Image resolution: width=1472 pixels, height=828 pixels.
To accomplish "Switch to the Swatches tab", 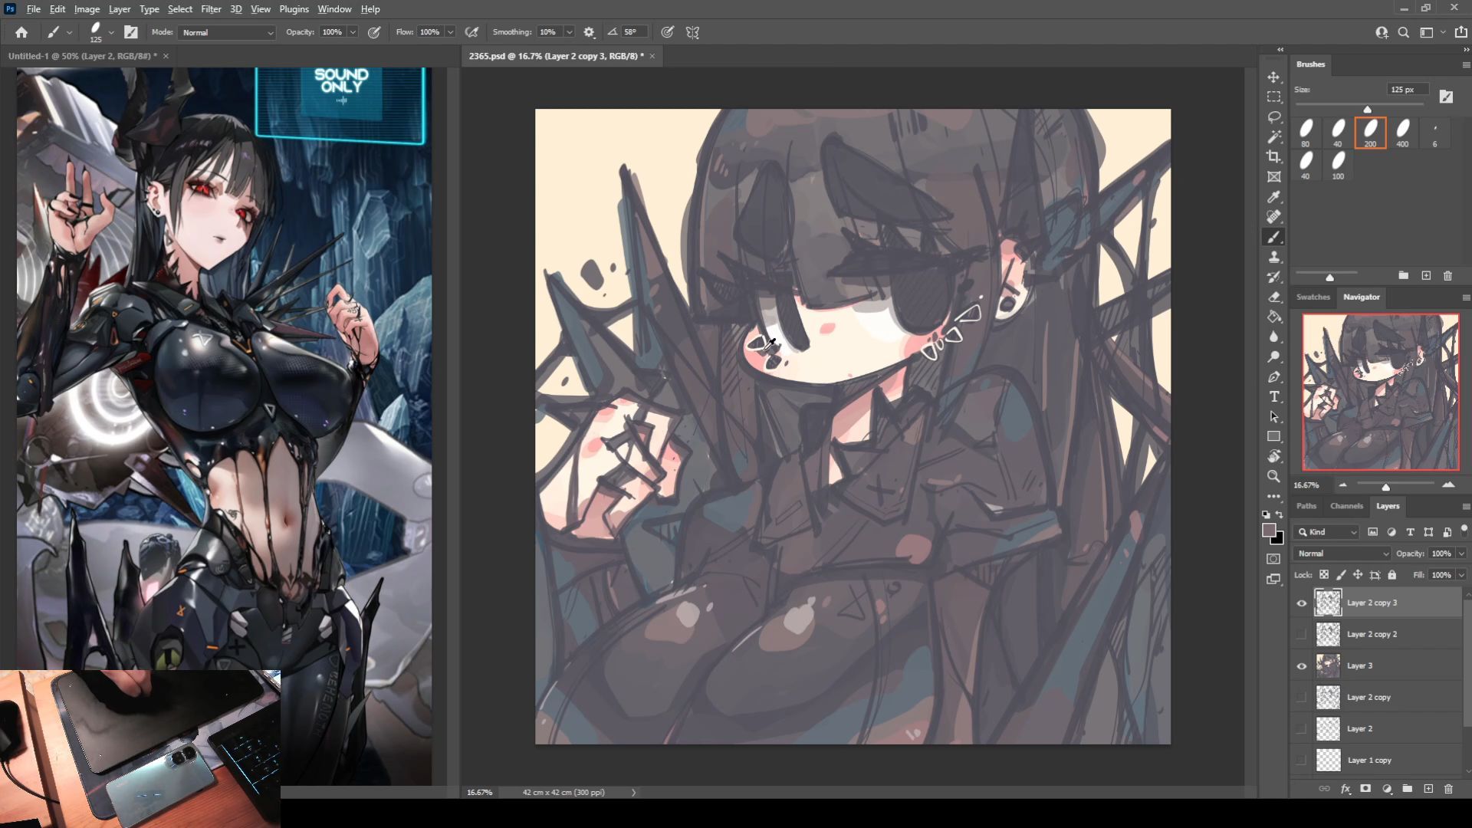I will (x=1313, y=297).
